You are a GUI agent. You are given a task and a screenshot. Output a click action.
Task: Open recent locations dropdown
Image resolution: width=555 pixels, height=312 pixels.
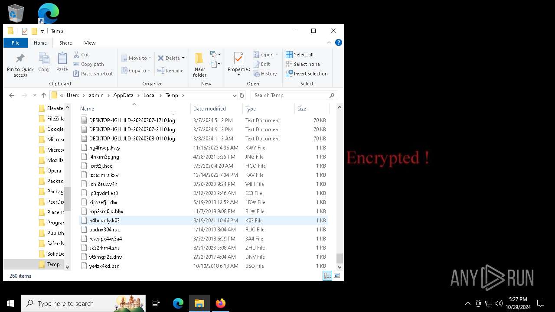click(35, 95)
